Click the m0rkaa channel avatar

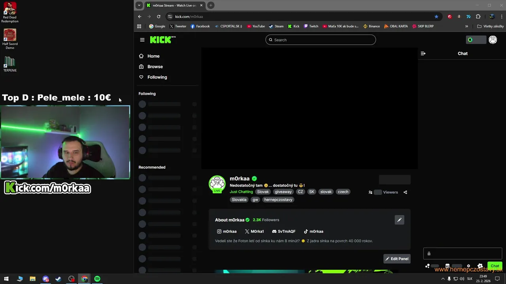pyautogui.click(x=217, y=184)
